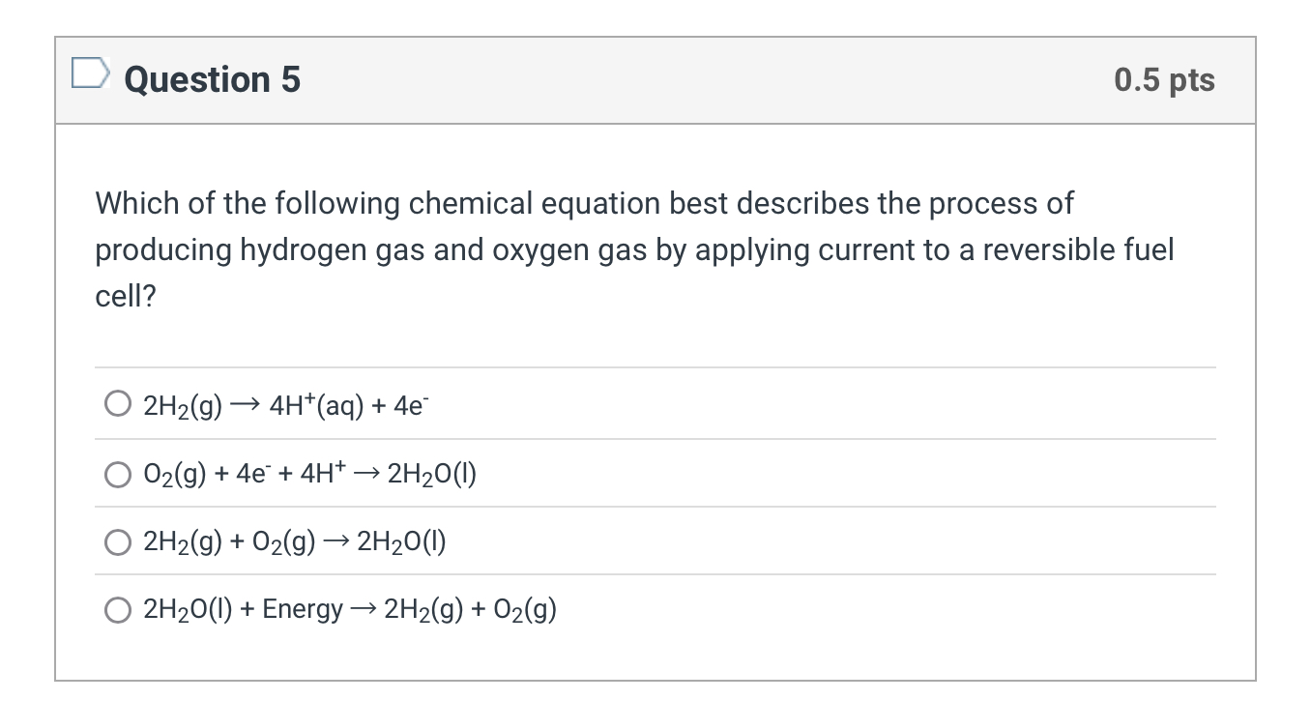This screenshot has width=1311, height=701.
Task: Click the equation text of the first option
Action: pos(285,403)
